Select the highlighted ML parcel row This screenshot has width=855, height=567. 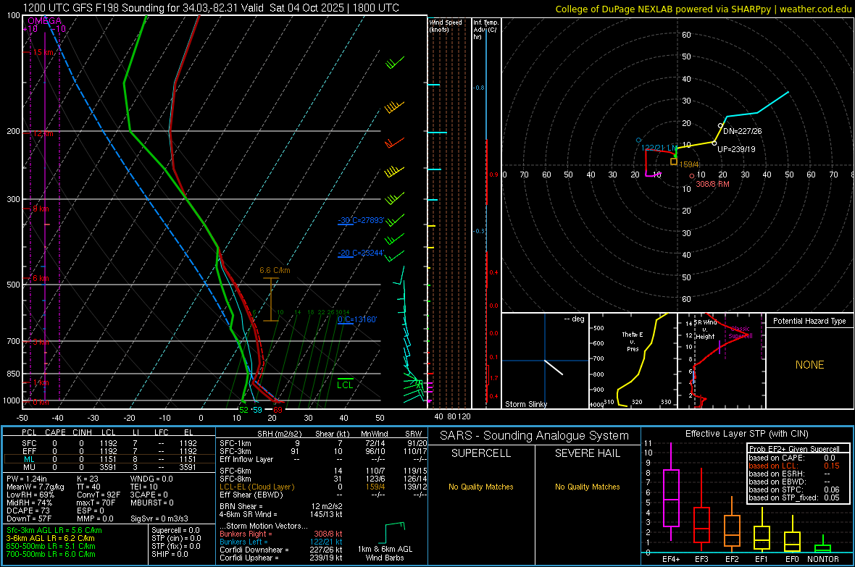tap(109, 459)
